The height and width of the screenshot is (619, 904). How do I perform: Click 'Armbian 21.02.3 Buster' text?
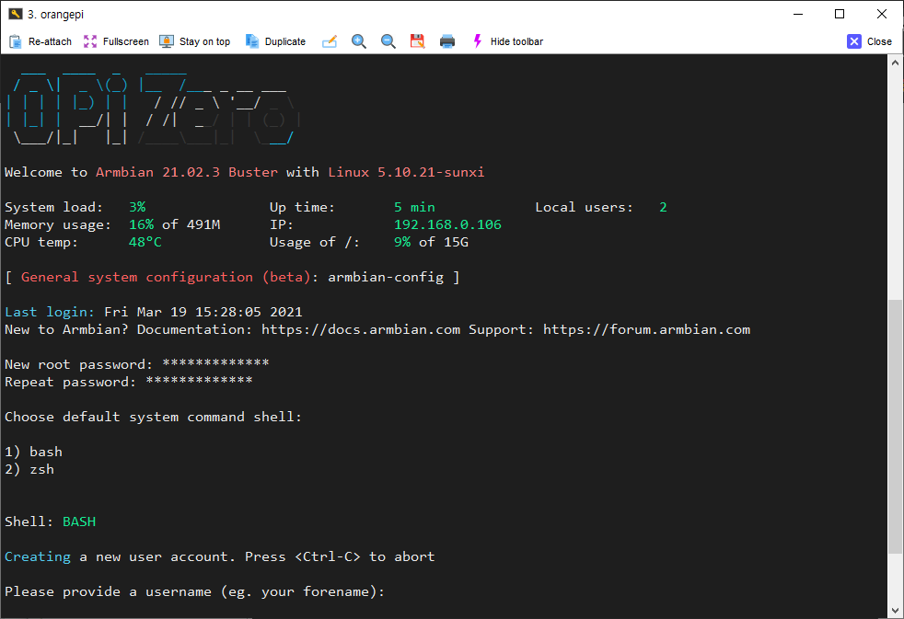point(187,172)
